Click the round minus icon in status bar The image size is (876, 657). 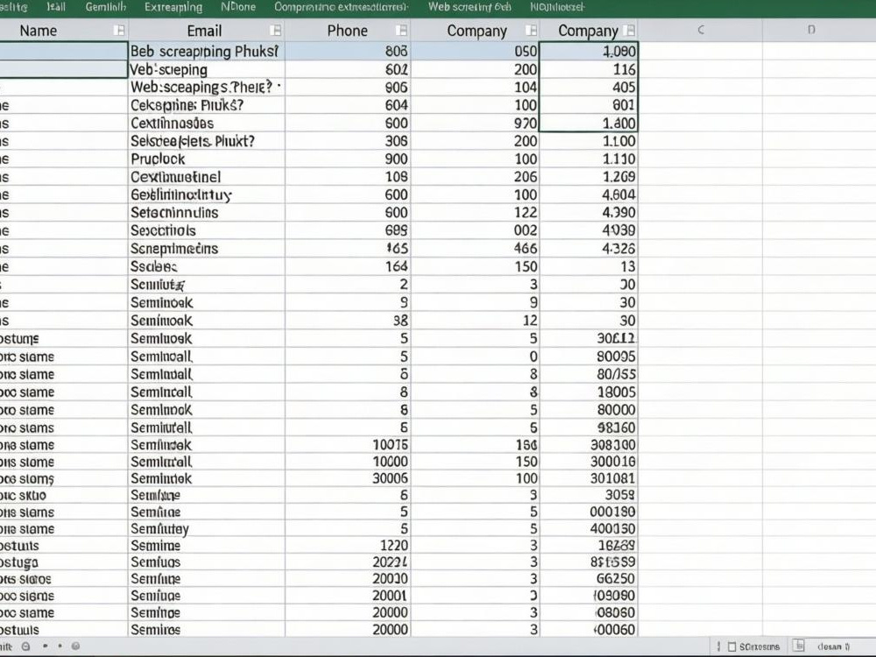tap(25, 646)
